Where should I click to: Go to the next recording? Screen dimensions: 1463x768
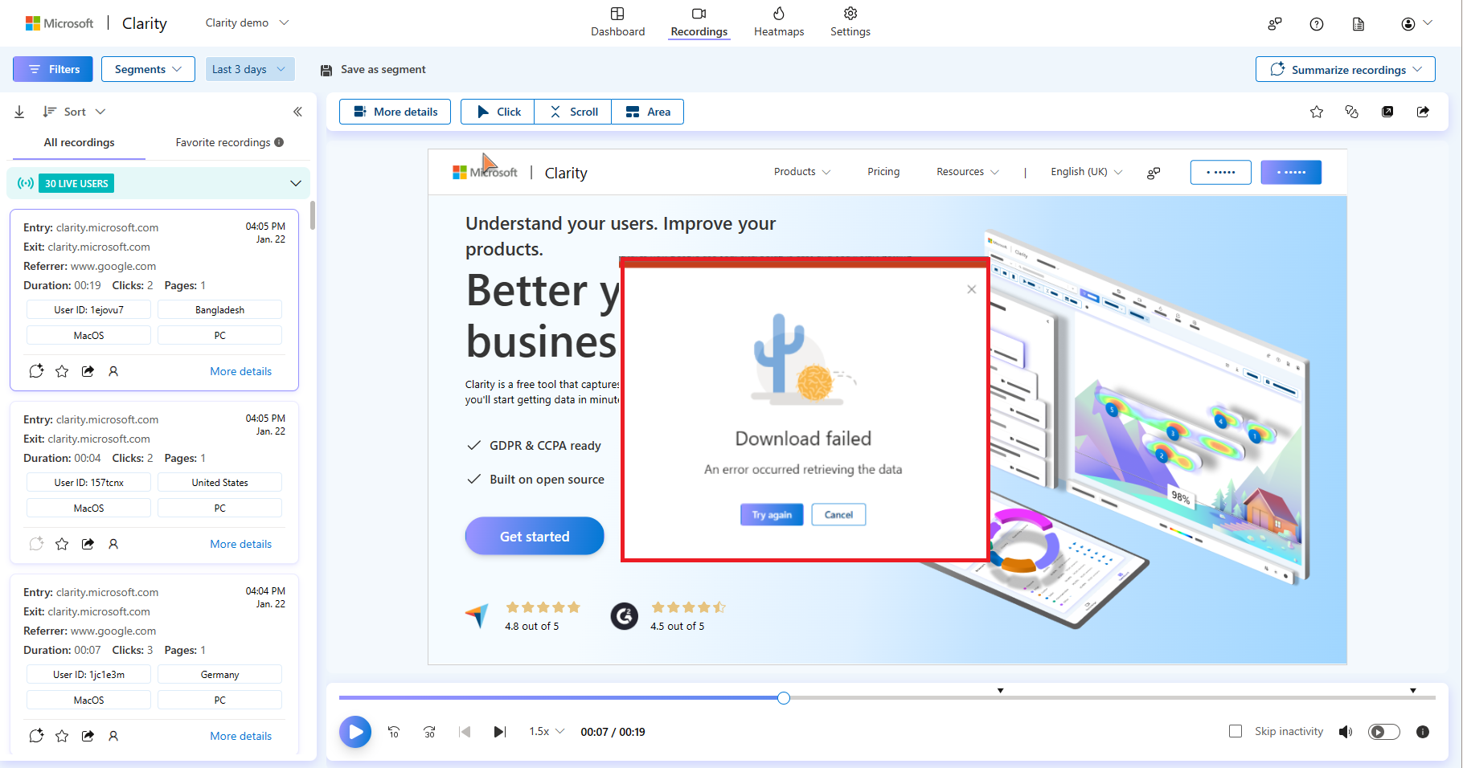(500, 732)
